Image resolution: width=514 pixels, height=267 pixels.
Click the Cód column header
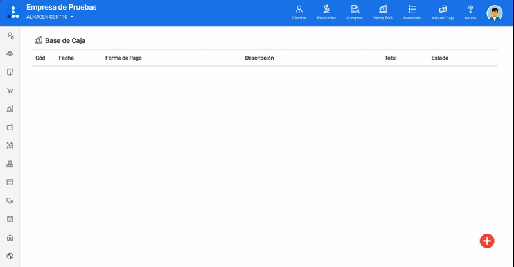[40, 58]
